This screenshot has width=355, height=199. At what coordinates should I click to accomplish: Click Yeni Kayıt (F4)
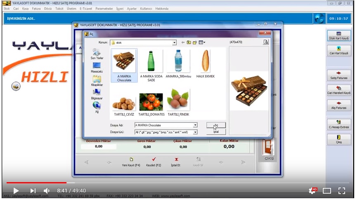click(x=131, y=162)
